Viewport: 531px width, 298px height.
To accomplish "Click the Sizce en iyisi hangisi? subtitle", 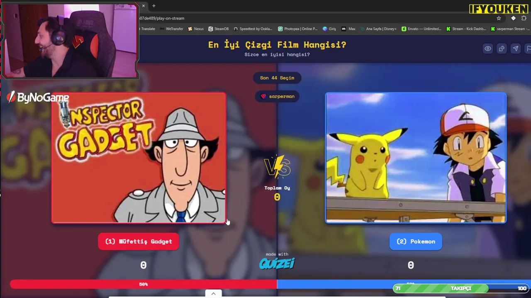I will (x=277, y=55).
